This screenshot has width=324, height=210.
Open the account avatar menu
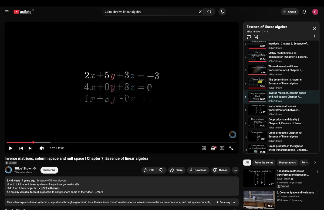pyautogui.click(x=315, y=12)
